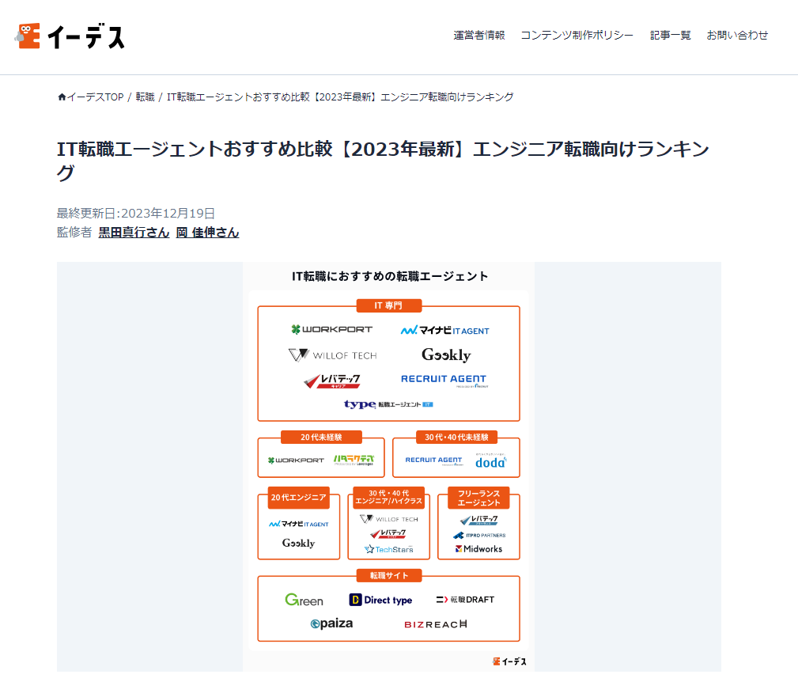Click the WORKPORT logo under 20代未経験
This screenshot has width=798, height=682.
[x=297, y=460]
